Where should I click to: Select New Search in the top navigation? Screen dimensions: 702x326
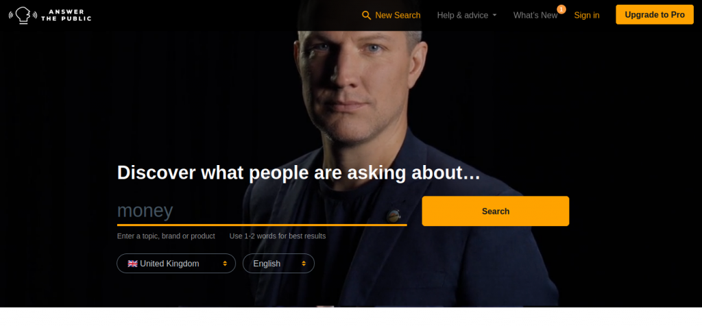[x=391, y=15]
